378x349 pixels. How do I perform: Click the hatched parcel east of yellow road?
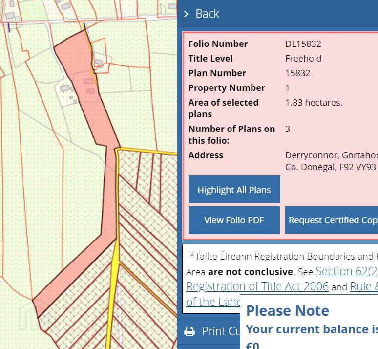(149, 241)
